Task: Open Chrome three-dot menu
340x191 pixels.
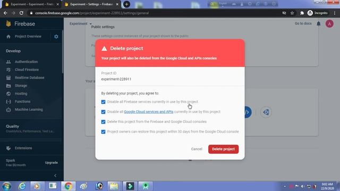Action: click(335, 13)
